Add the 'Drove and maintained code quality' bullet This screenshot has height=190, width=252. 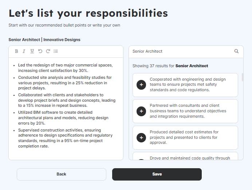(141, 159)
